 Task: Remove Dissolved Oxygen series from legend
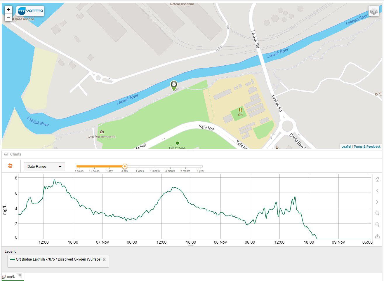point(104,259)
